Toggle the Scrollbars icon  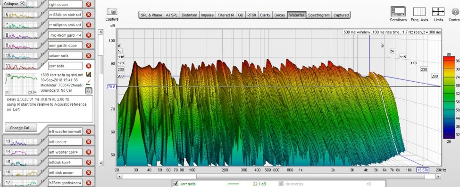coord(398,12)
